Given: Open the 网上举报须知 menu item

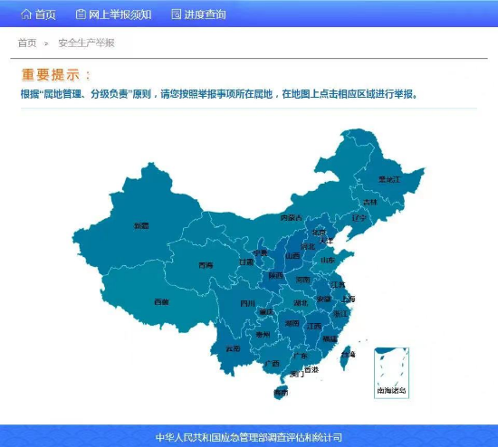Looking at the screenshot, I should (120, 14).
